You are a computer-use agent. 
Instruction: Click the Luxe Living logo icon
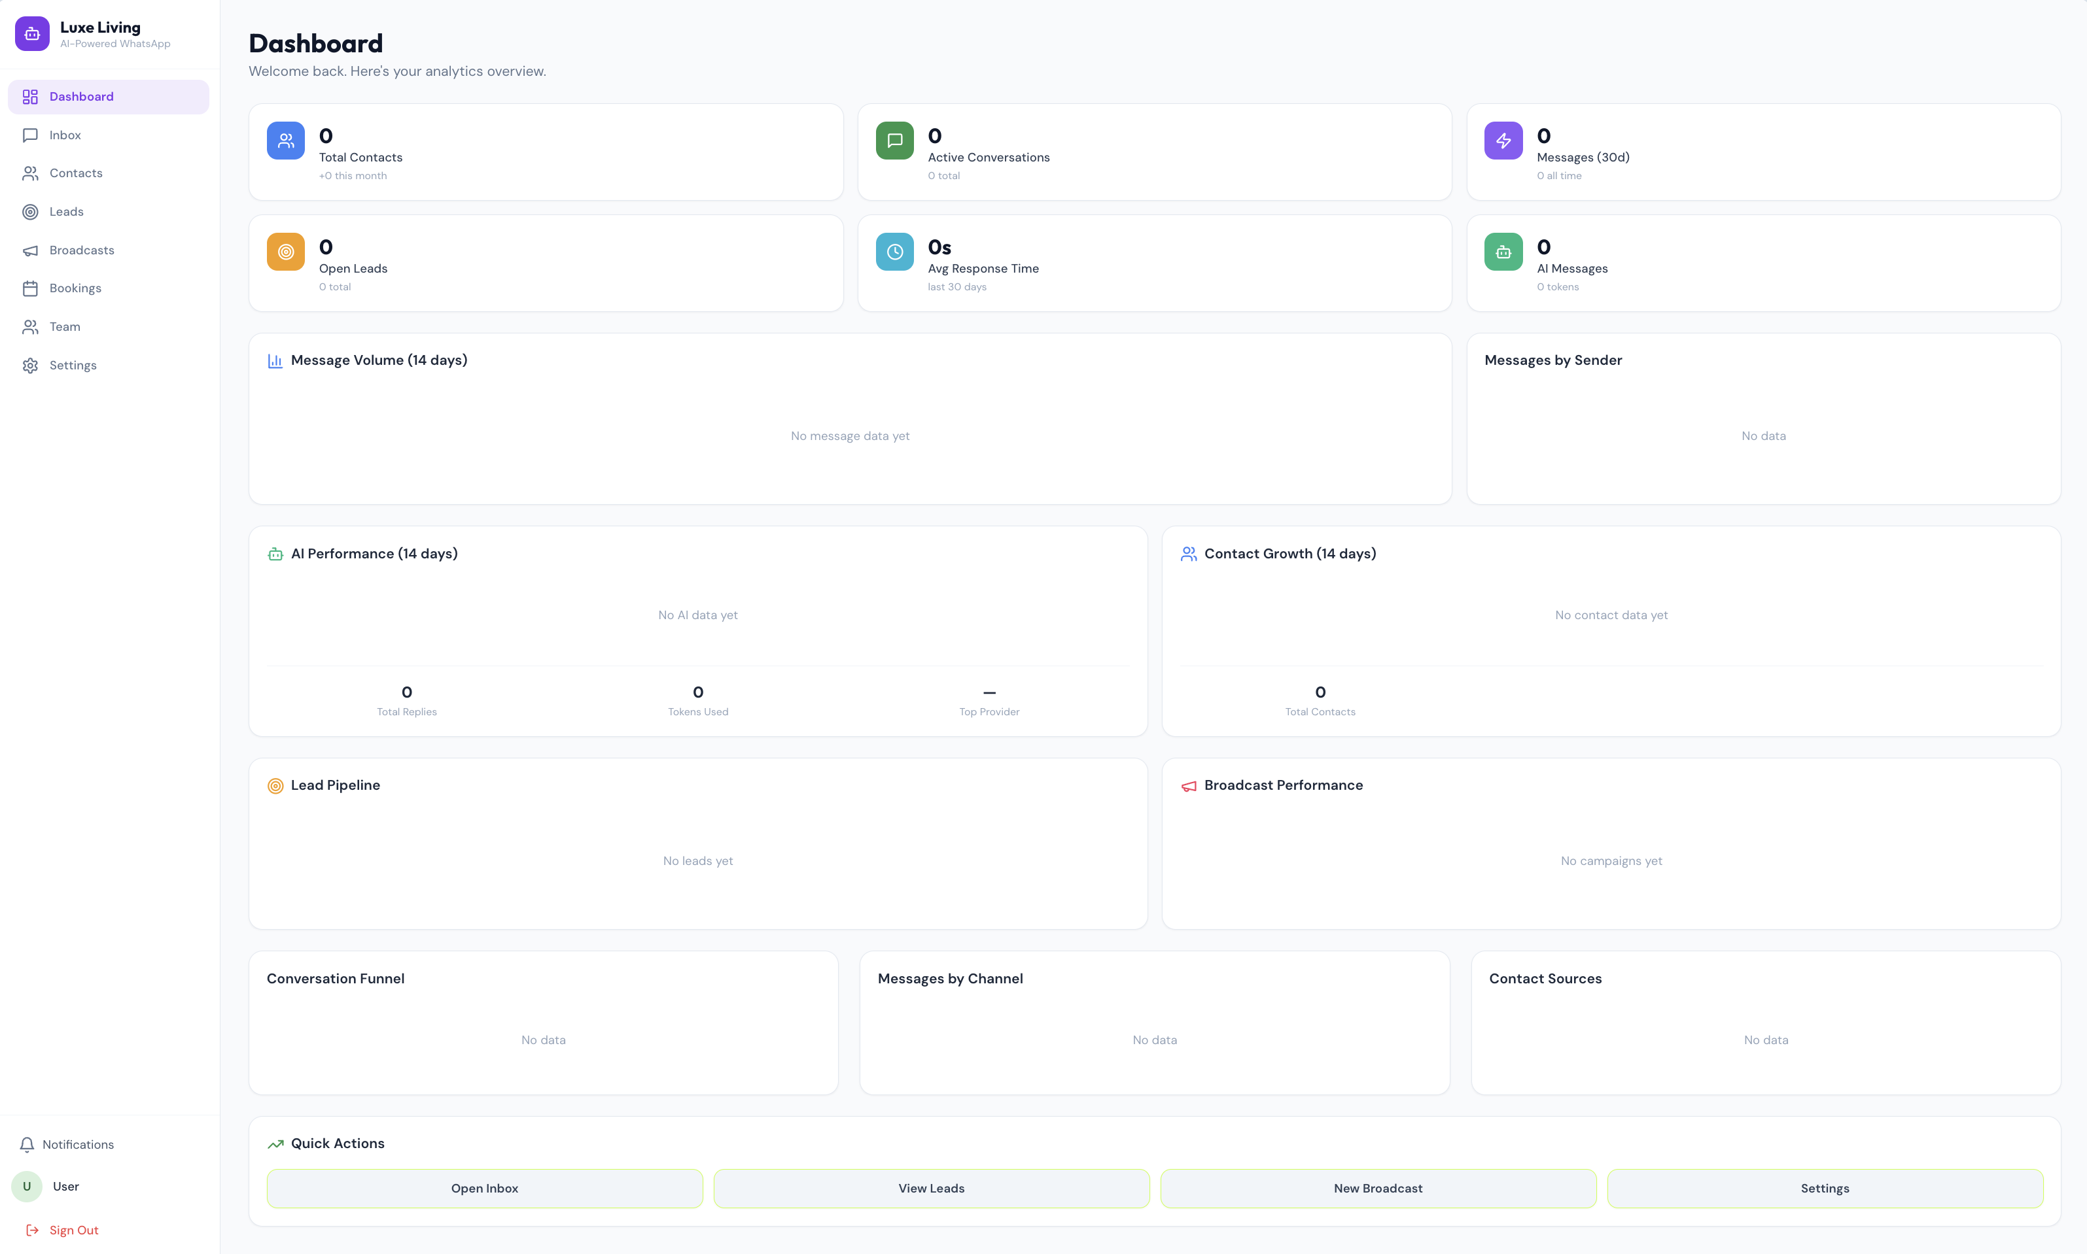(x=31, y=34)
